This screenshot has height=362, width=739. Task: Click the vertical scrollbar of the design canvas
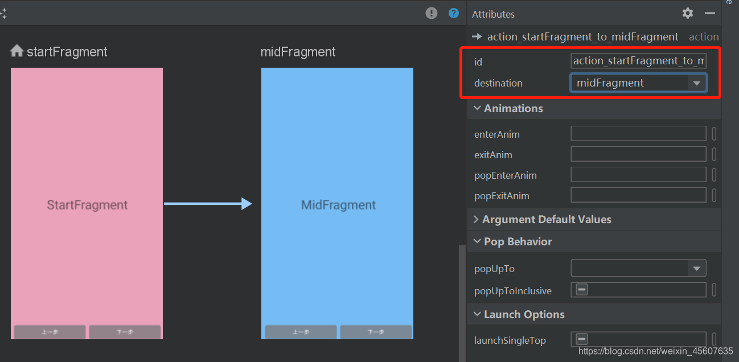tap(462, 303)
